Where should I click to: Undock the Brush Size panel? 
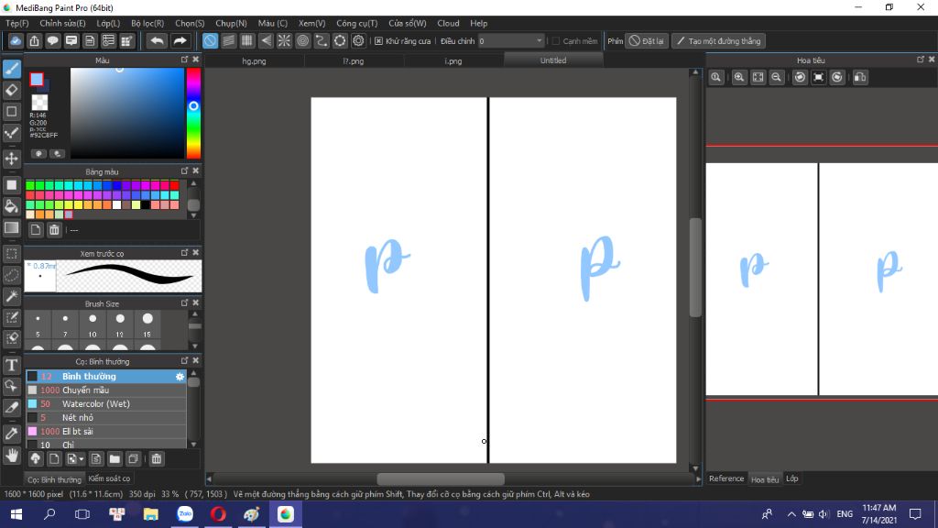pyautogui.click(x=184, y=302)
